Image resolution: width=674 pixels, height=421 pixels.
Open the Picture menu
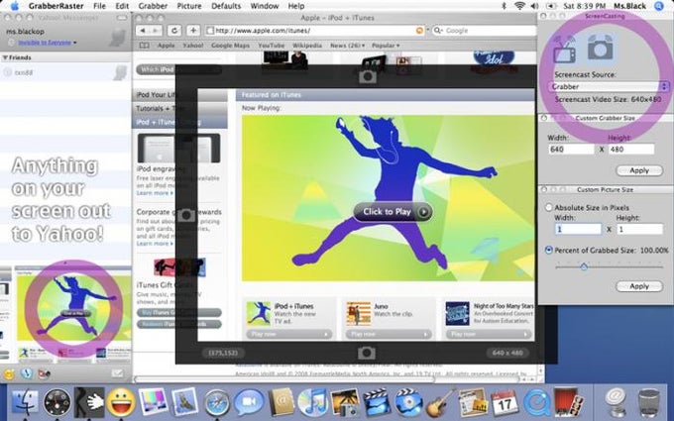click(189, 6)
